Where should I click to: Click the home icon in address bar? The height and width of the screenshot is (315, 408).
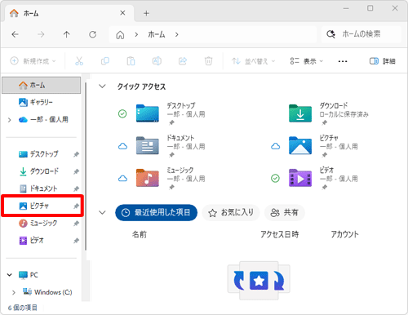pyautogui.click(x=120, y=35)
